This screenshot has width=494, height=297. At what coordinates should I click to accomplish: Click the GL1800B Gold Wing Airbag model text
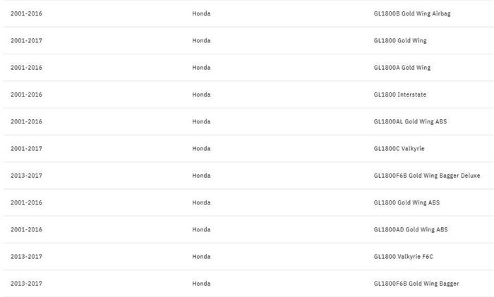tap(411, 14)
